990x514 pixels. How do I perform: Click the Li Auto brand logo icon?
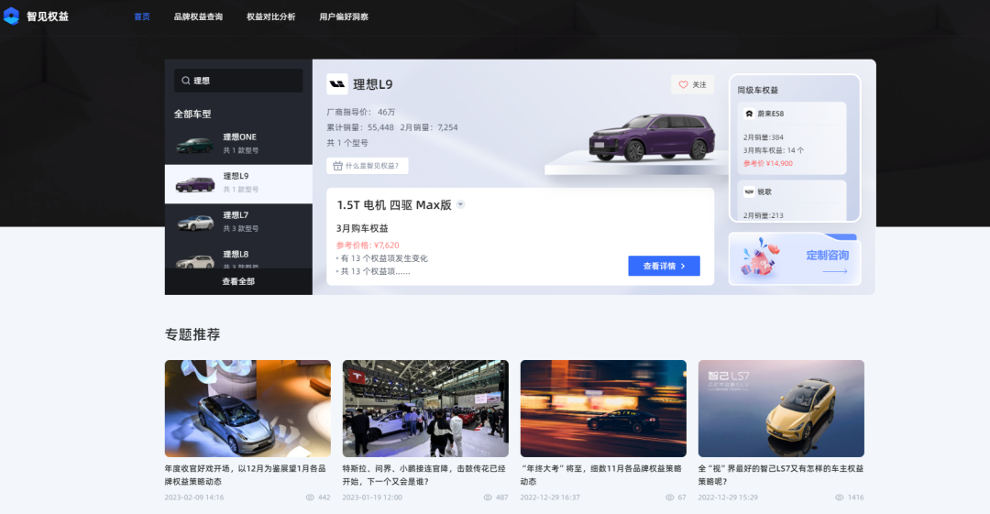point(337,84)
